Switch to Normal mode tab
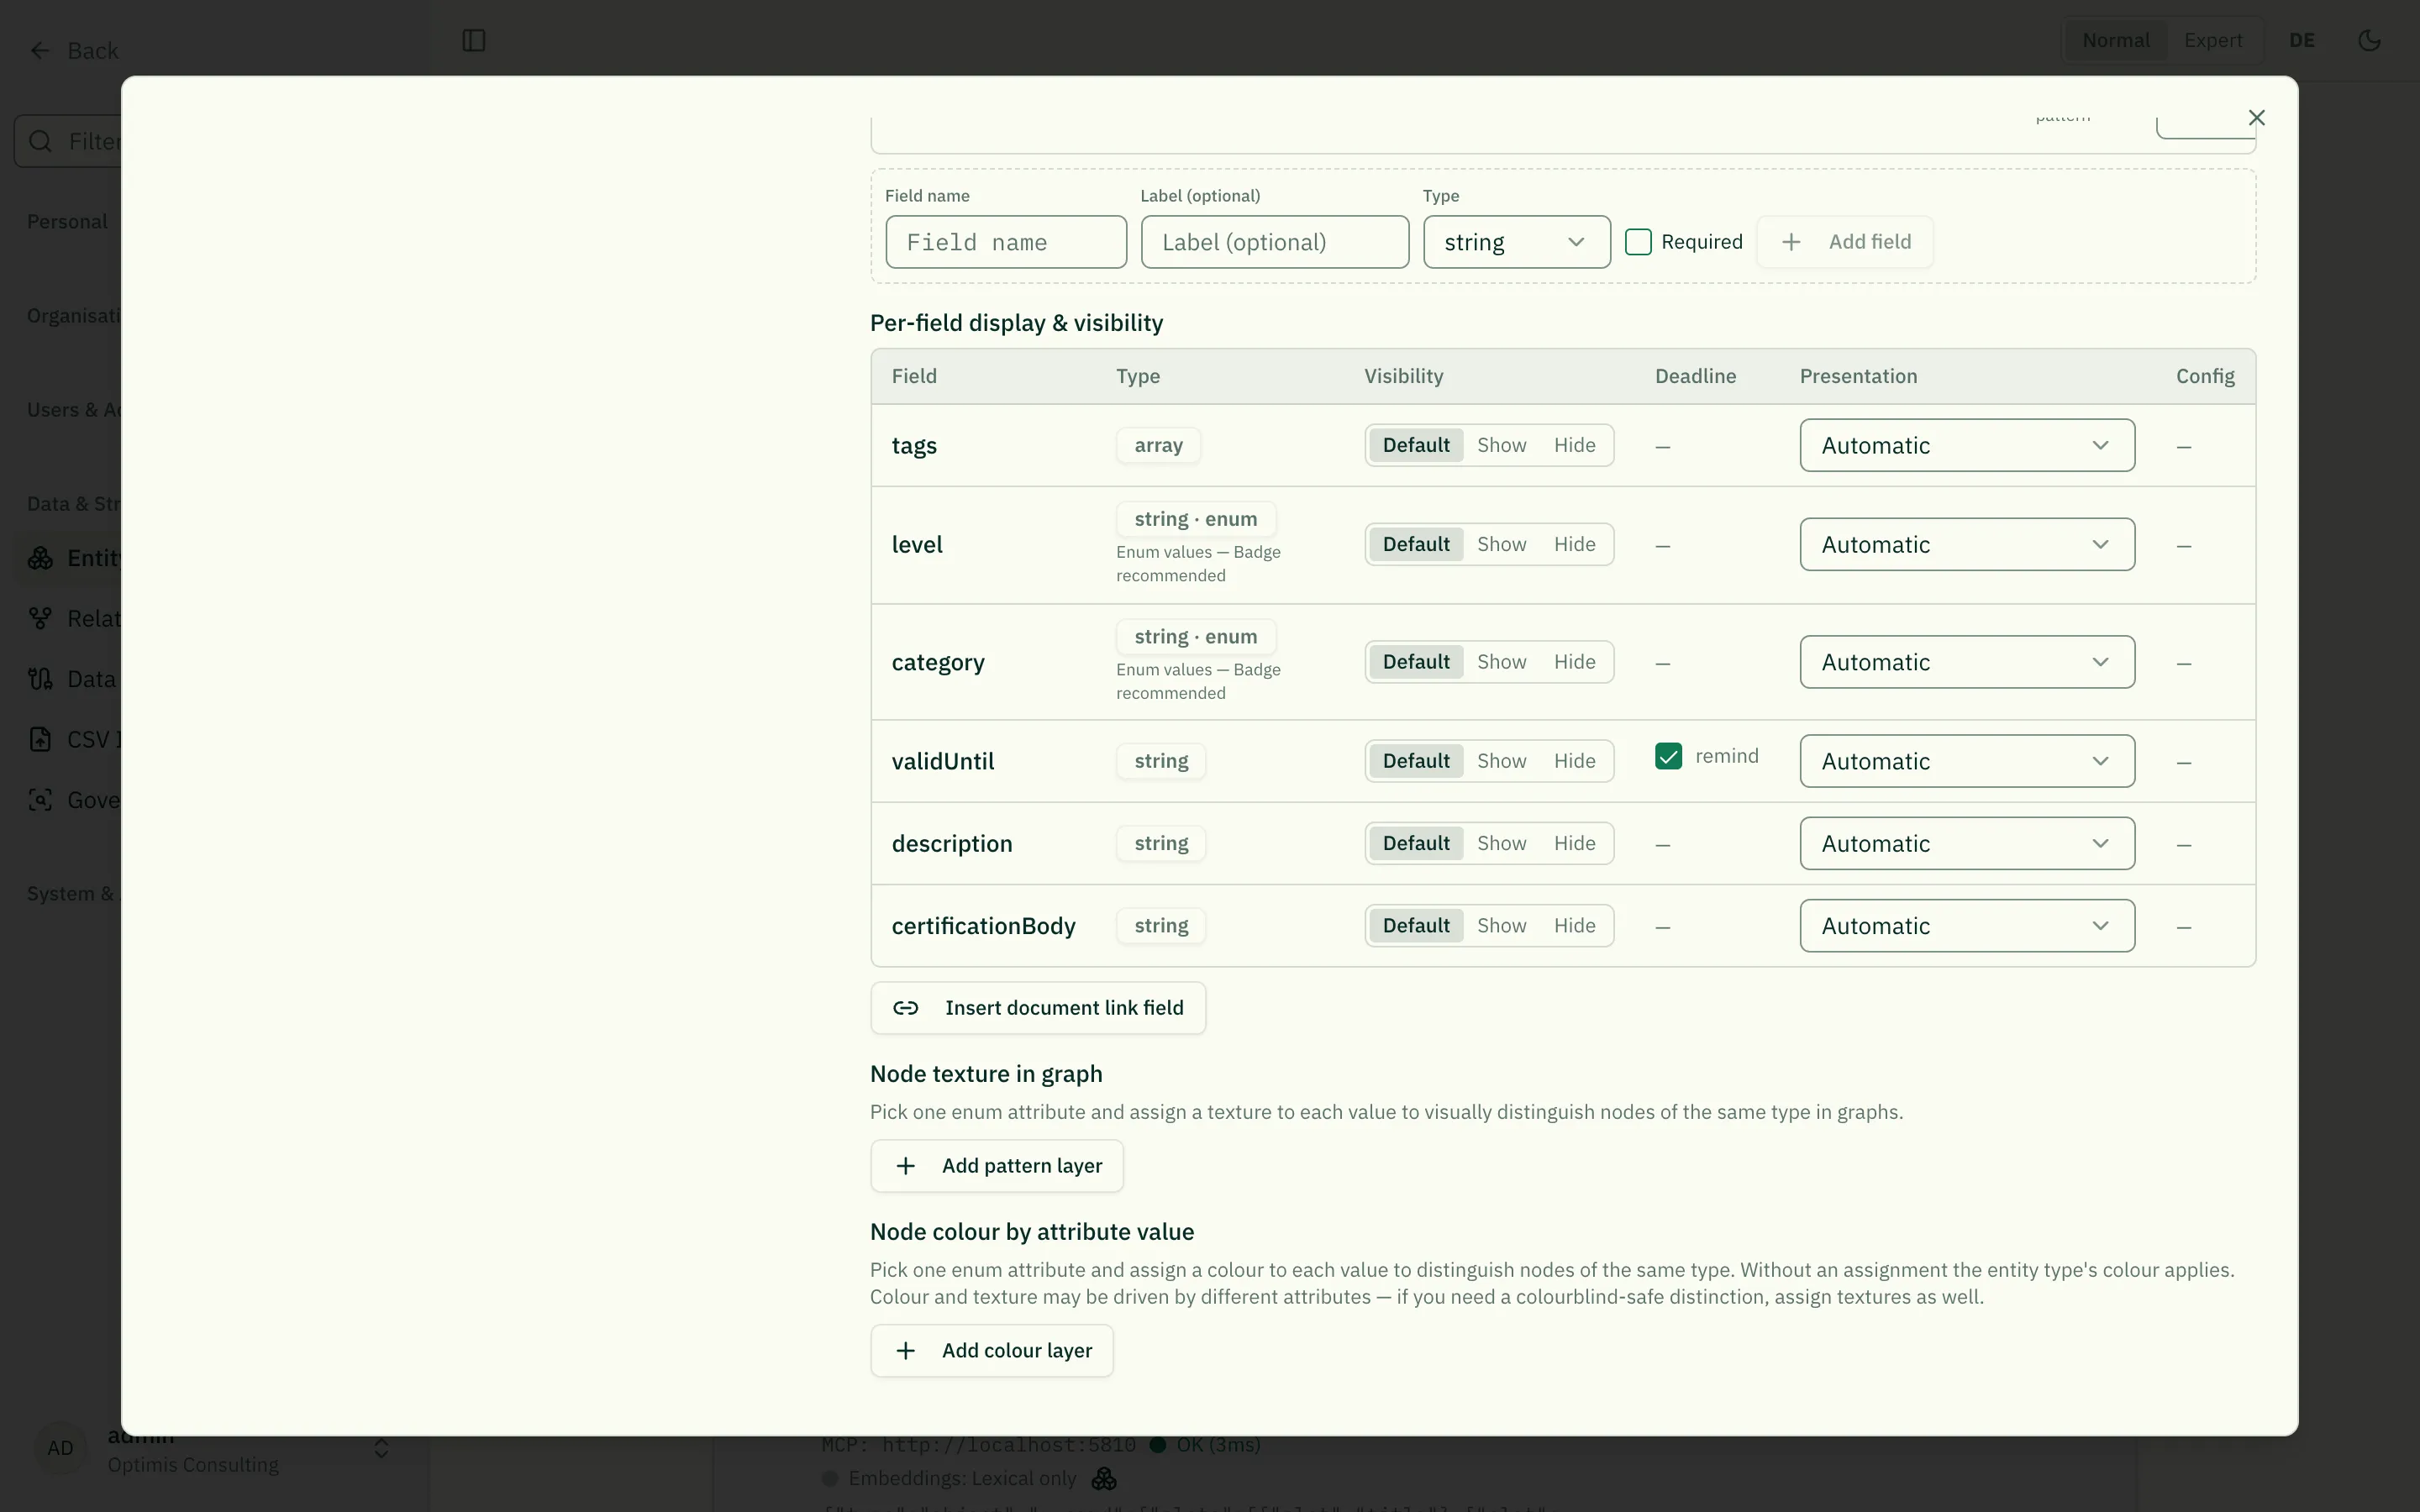The height and width of the screenshot is (1512, 2420). point(2115,41)
